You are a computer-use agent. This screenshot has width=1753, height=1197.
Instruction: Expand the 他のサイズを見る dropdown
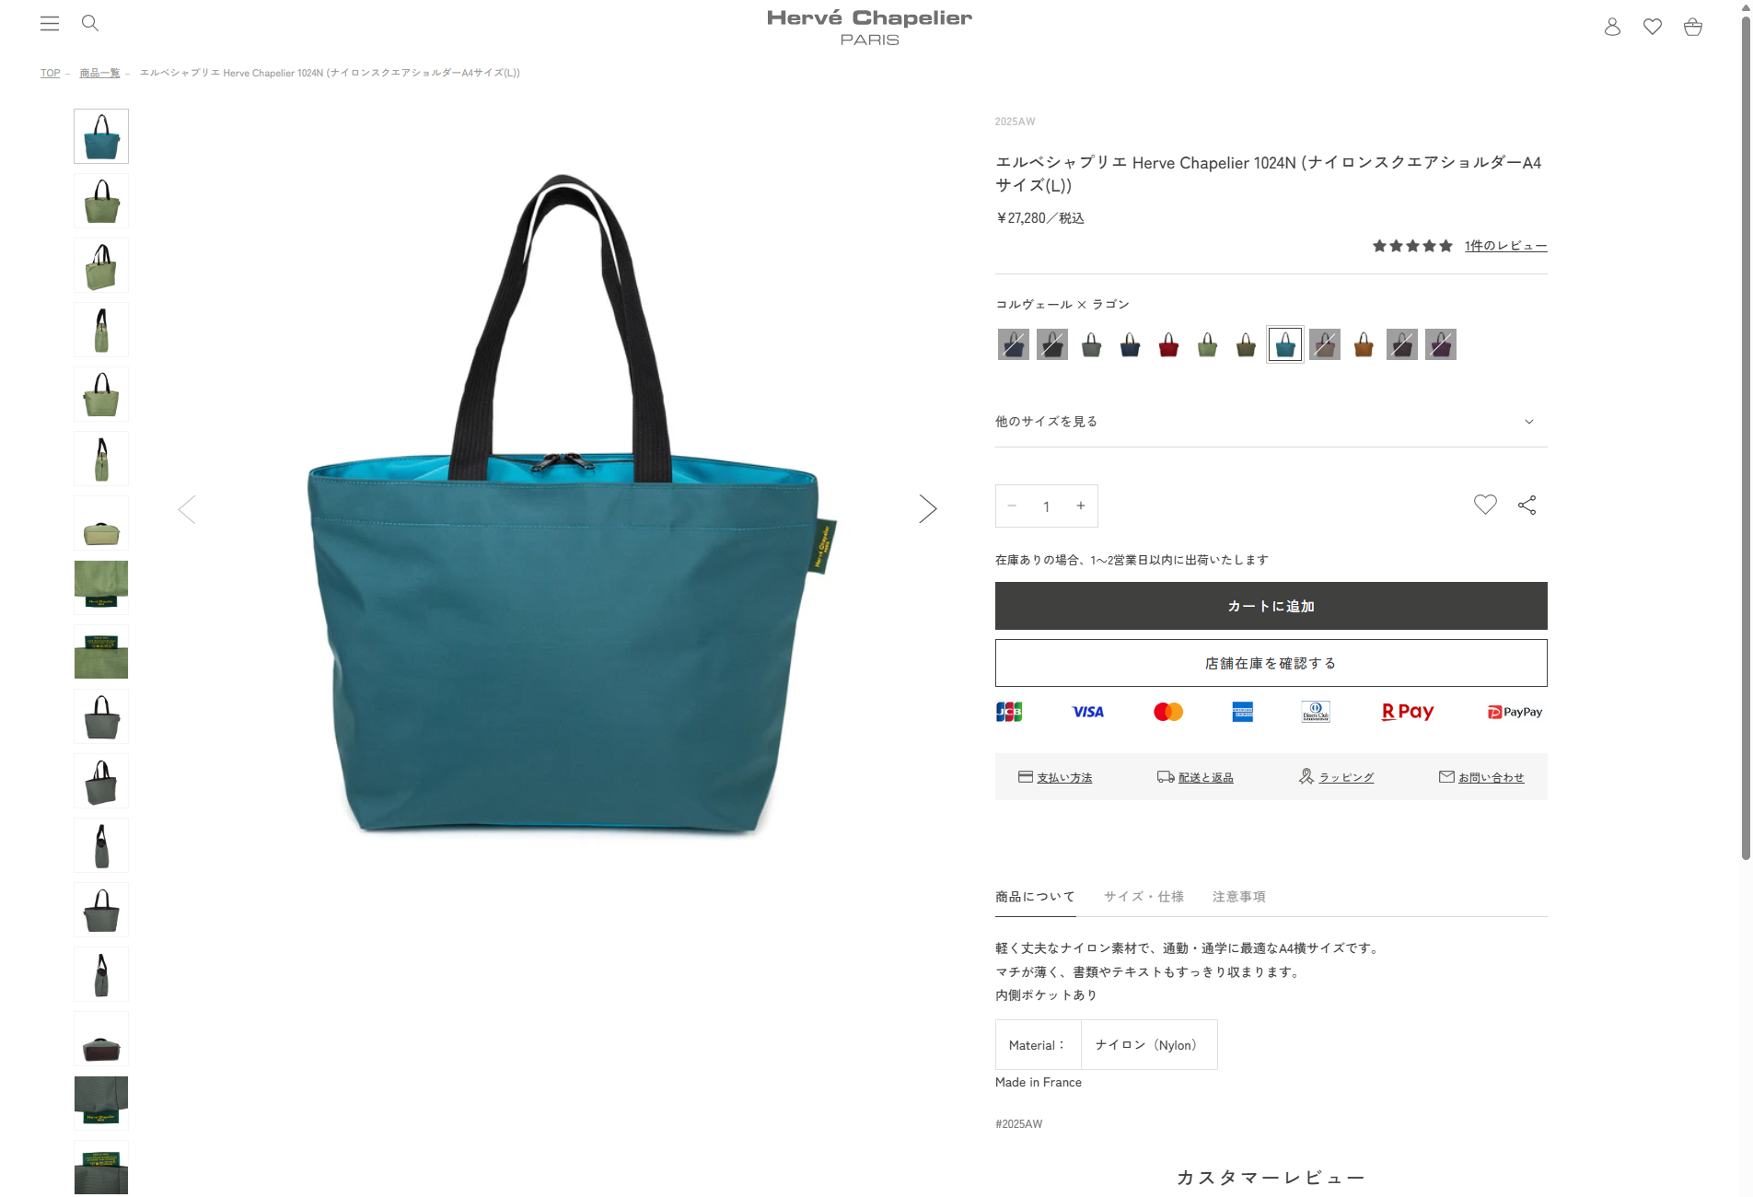click(x=1271, y=422)
